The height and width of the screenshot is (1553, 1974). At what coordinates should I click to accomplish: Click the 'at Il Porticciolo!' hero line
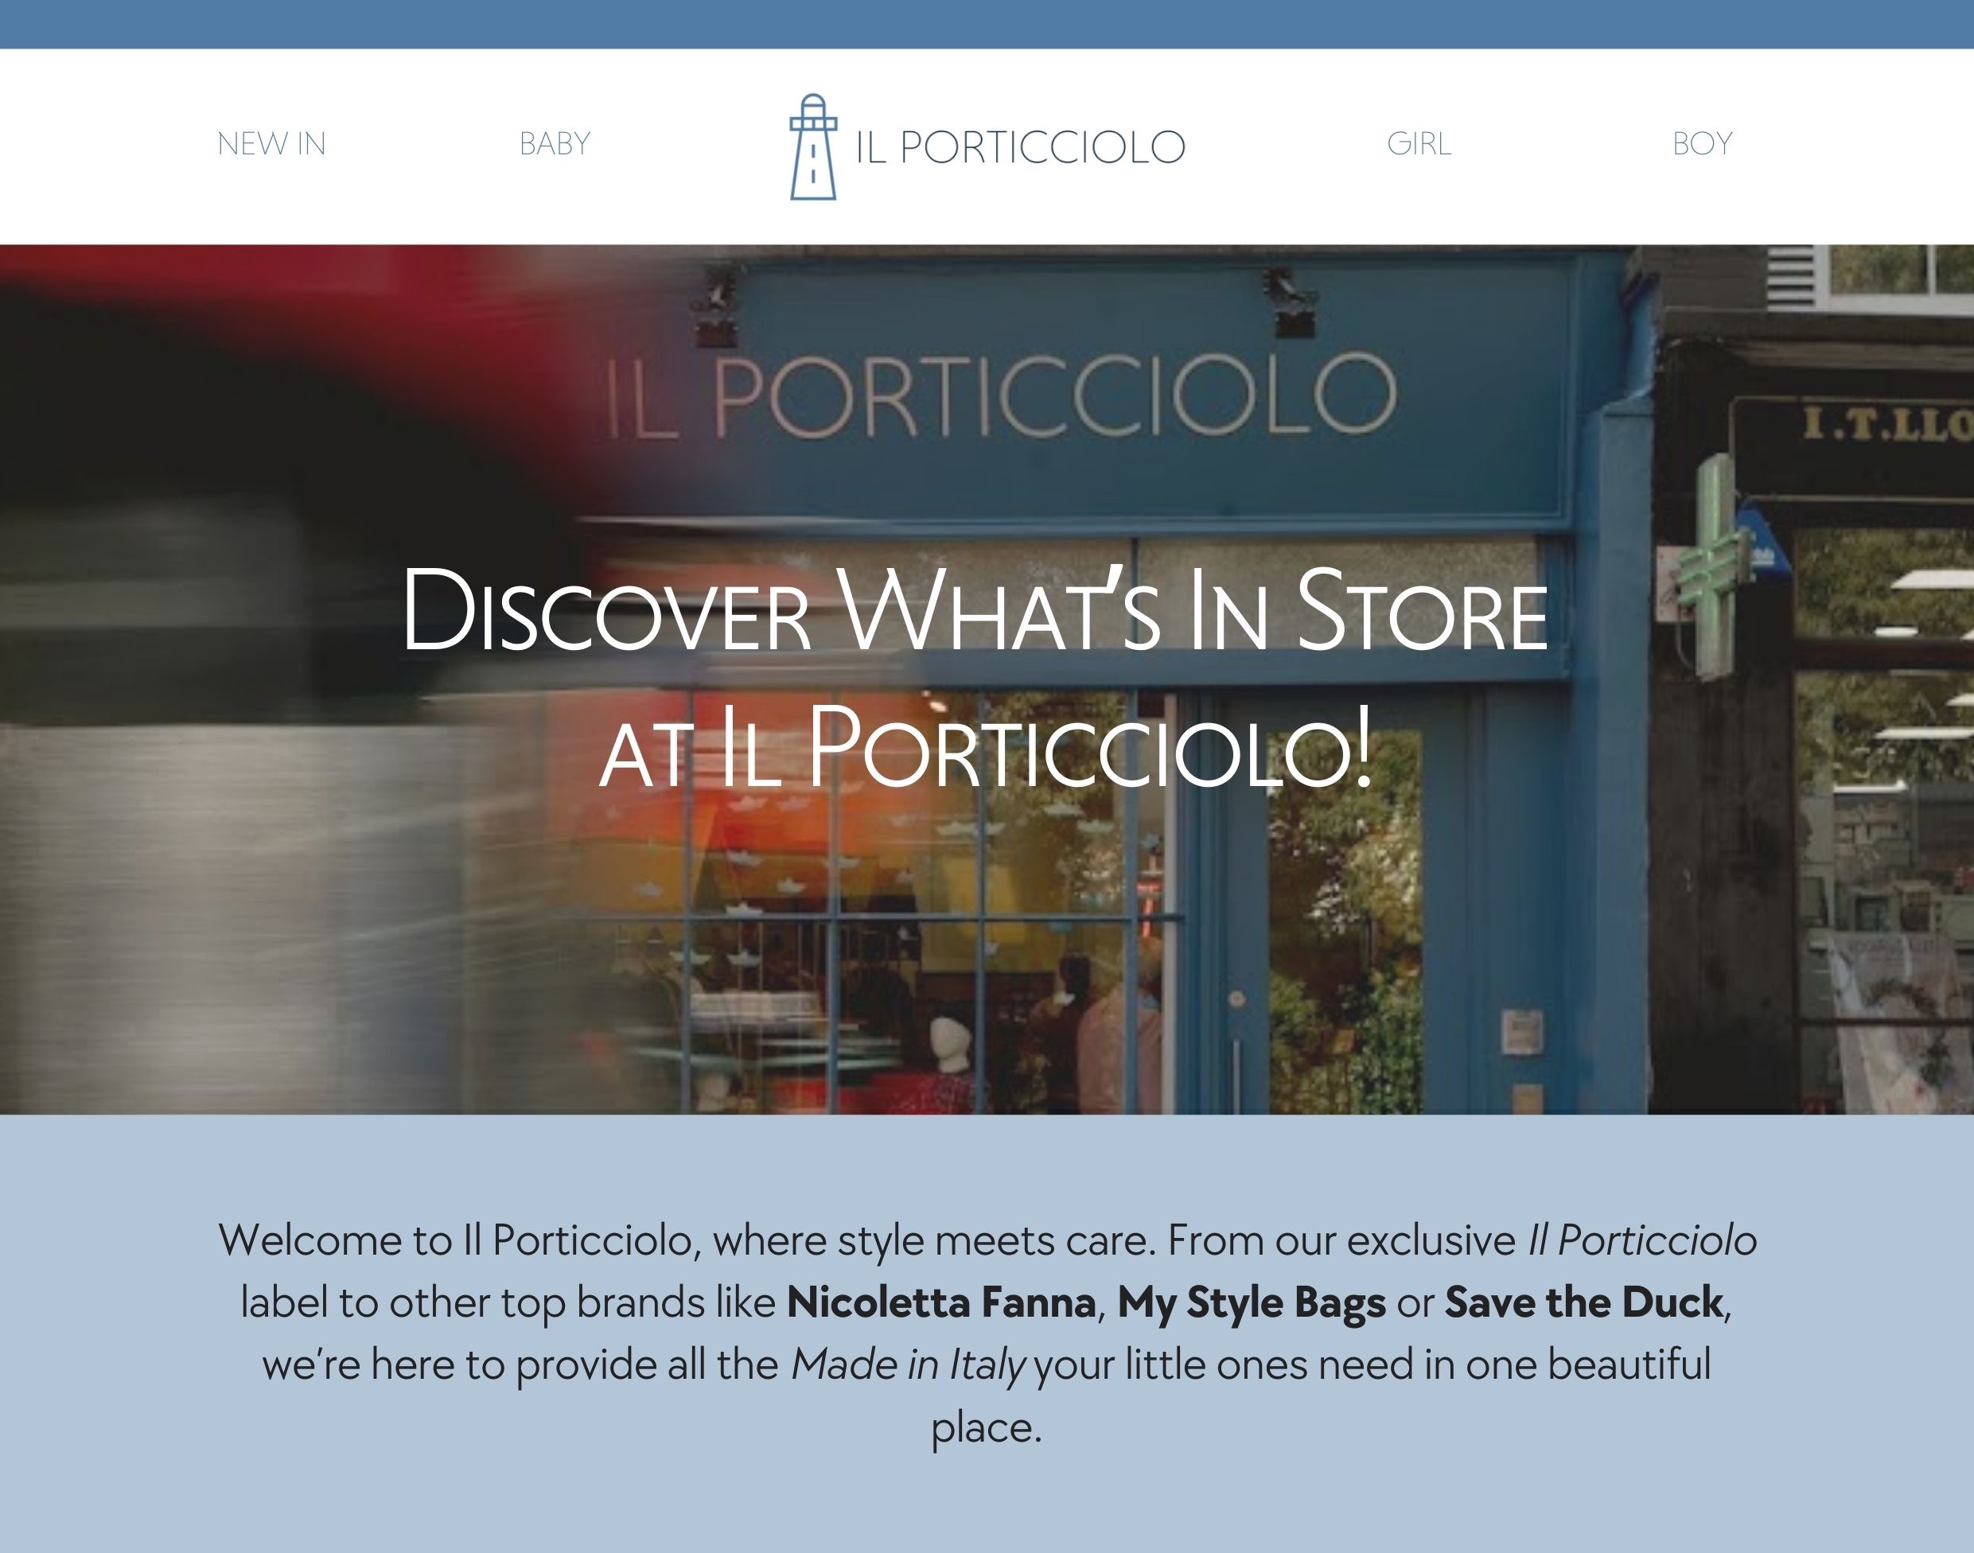point(986,745)
